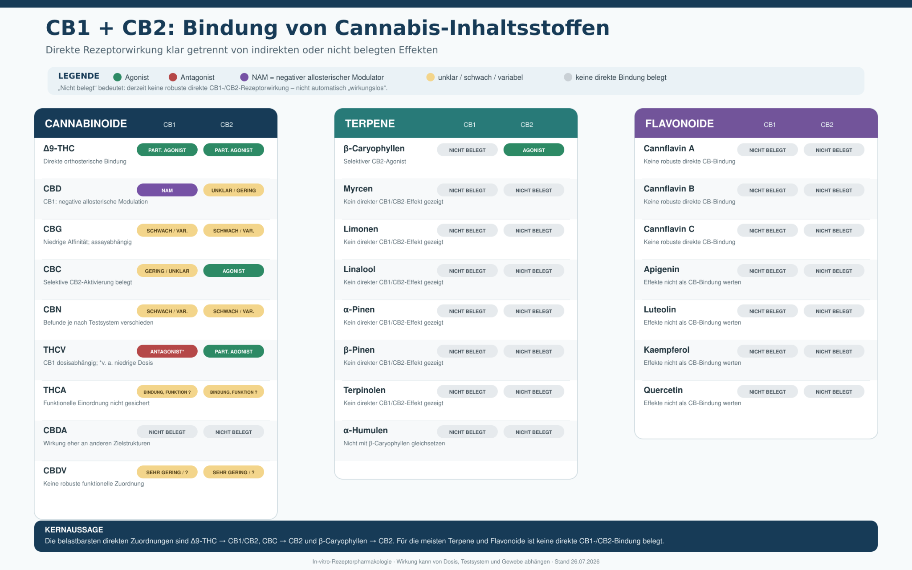Image resolution: width=912 pixels, height=570 pixels.
Task: Select THCA's CB1 'BINDUNG, FUNKTION ?' pill
Action: pos(167,392)
